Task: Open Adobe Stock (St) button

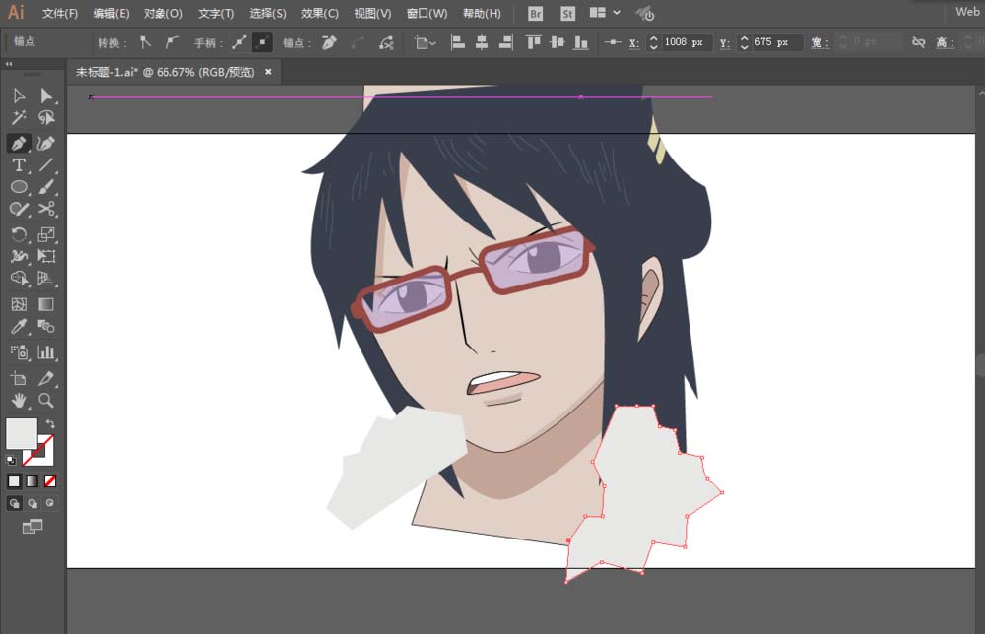Action: pyautogui.click(x=568, y=13)
